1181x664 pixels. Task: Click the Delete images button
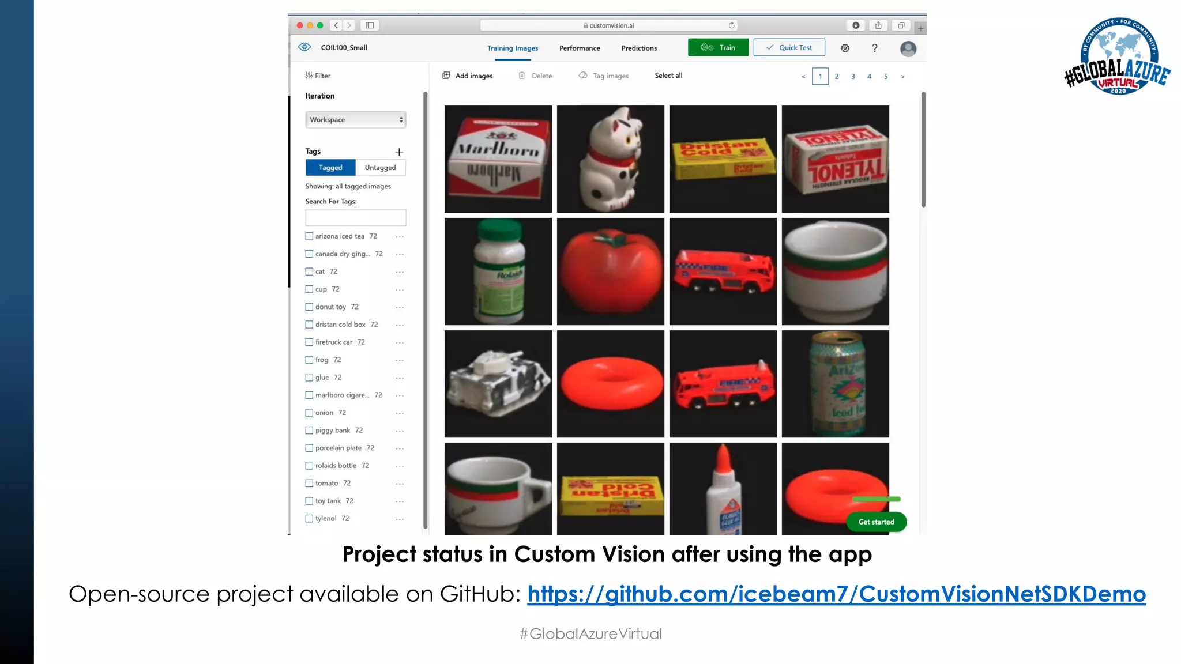pyautogui.click(x=536, y=76)
